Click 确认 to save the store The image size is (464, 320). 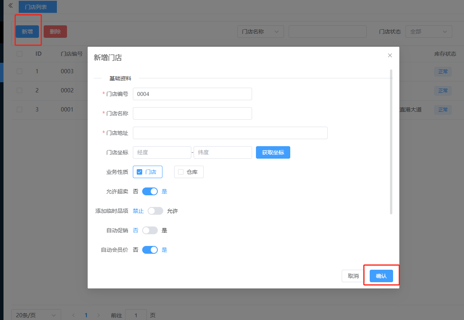coord(381,276)
